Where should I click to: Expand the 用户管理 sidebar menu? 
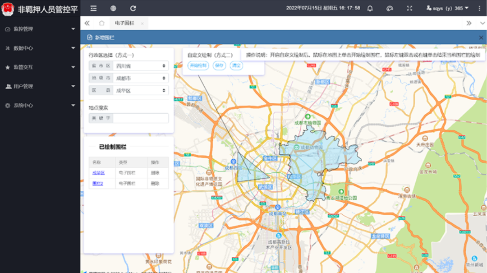point(40,87)
